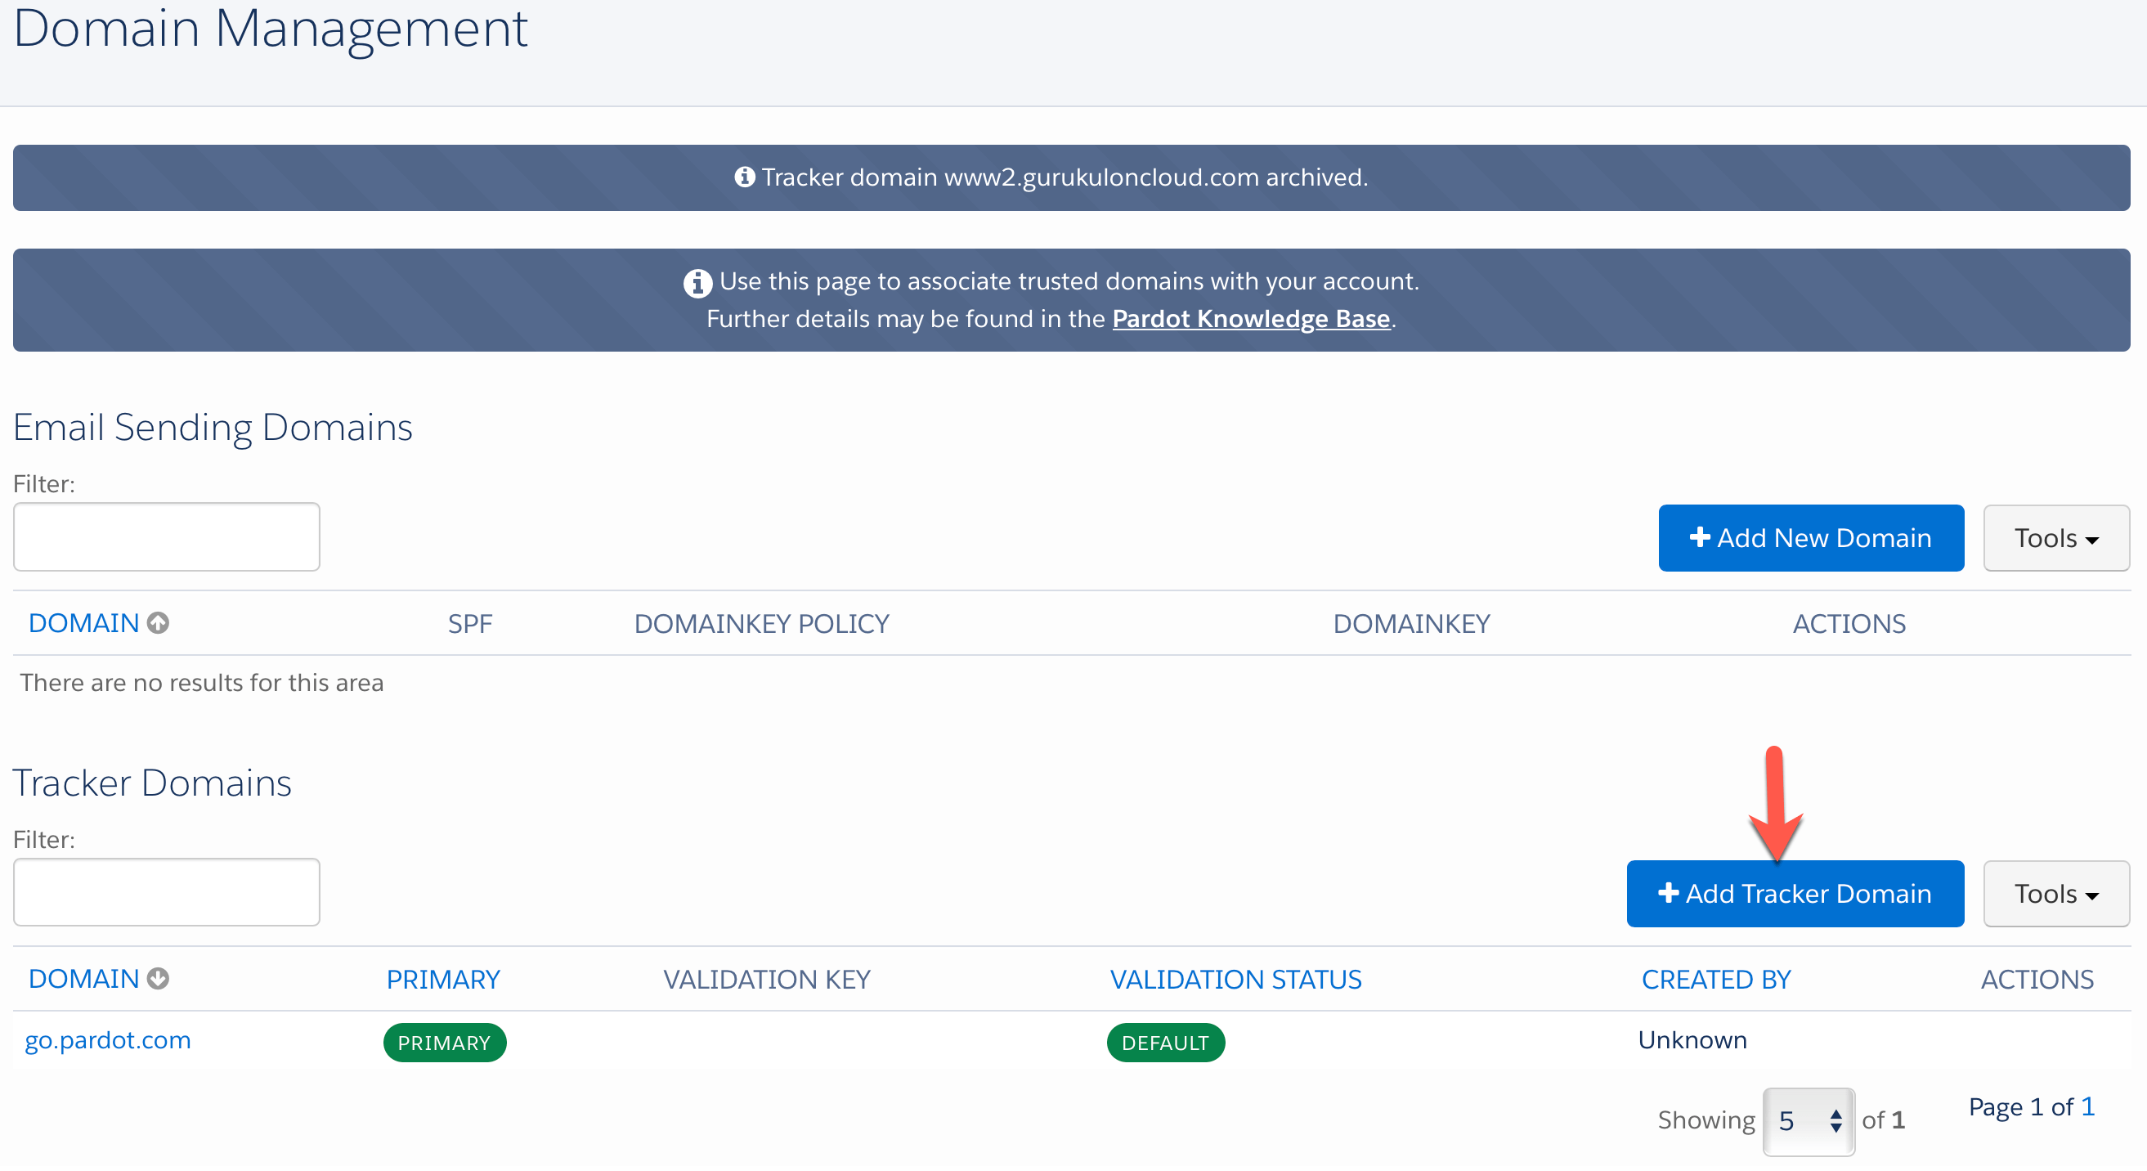
Task: Click the green PRIMARY badge for go.pardot.com
Action: point(444,1043)
